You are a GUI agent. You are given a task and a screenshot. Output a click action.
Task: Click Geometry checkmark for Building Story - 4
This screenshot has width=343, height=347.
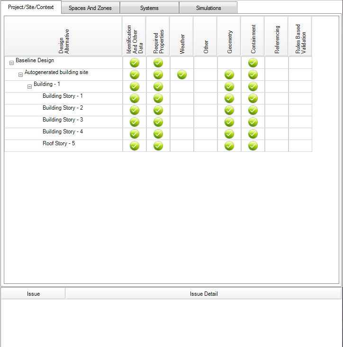pyautogui.click(x=229, y=134)
